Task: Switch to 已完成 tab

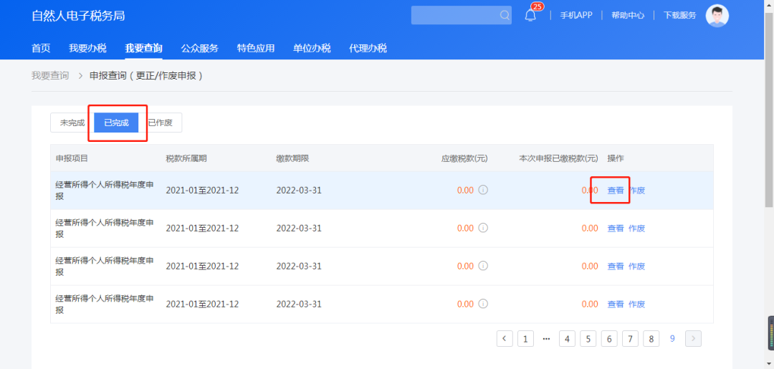Action: [117, 123]
